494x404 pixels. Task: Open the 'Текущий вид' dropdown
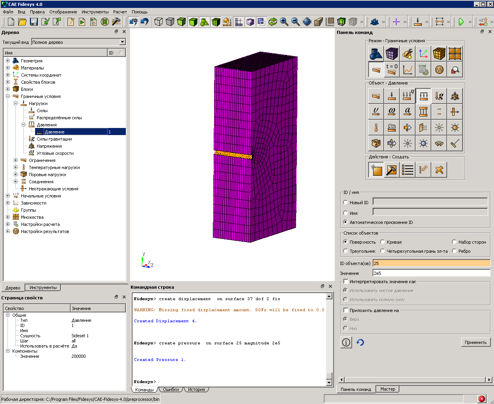(x=122, y=42)
